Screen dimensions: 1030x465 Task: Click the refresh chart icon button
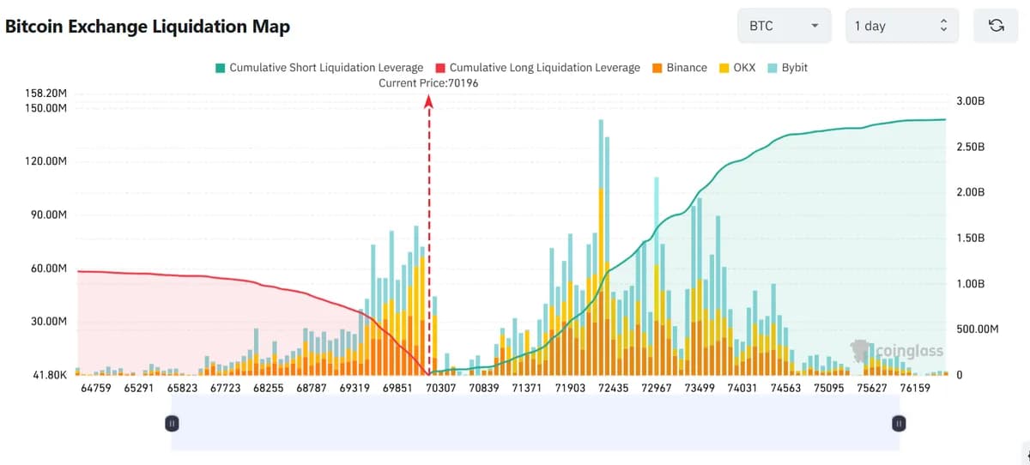click(996, 26)
